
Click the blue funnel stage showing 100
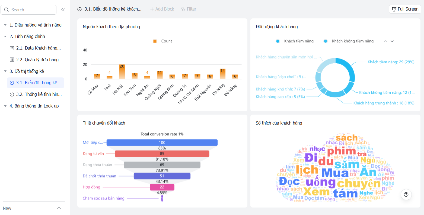click(162, 143)
